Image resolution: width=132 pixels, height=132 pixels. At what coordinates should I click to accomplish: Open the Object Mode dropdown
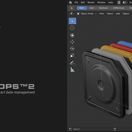coord(87,14)
